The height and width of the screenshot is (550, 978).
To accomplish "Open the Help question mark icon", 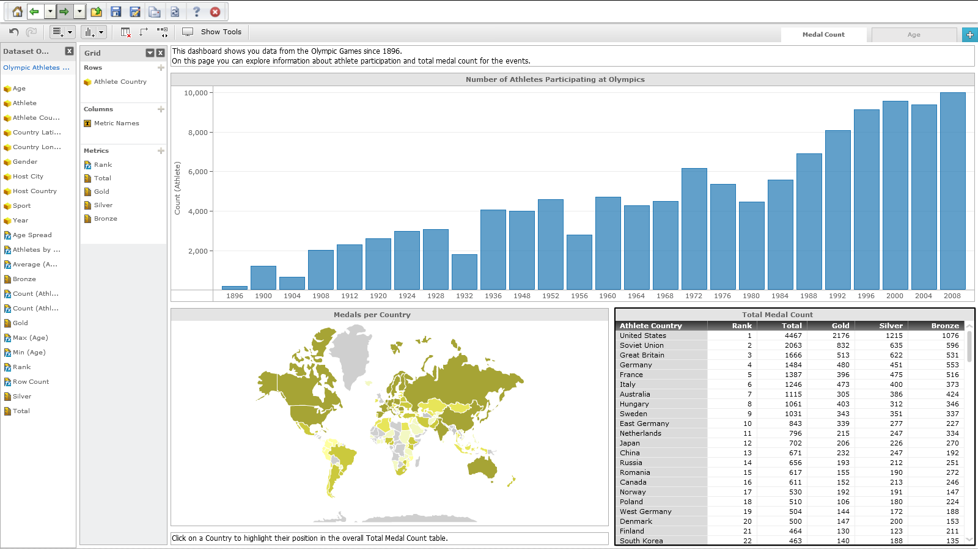I will (x=196, y=12).
